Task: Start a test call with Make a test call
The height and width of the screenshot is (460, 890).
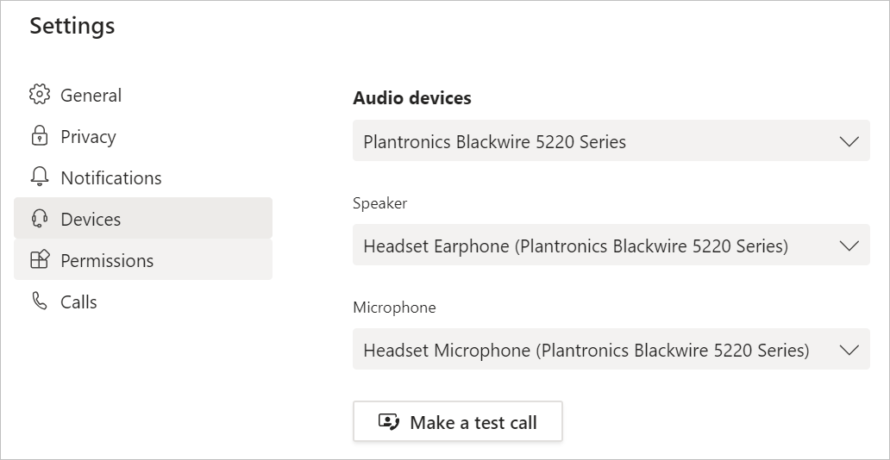Action: (x=457, y=421)
